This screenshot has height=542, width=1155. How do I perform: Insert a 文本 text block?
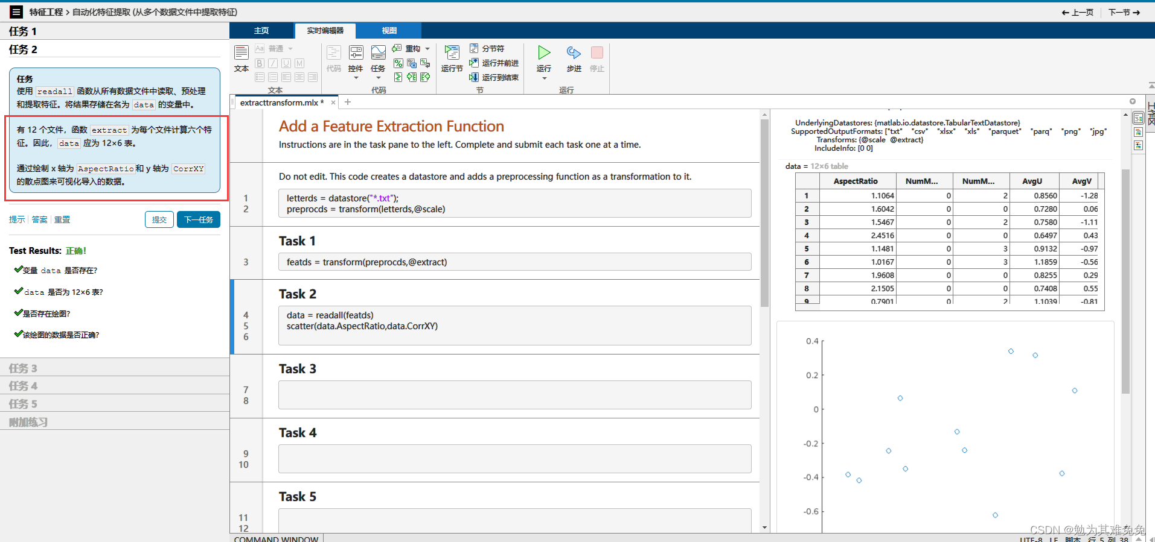point(242,59)
